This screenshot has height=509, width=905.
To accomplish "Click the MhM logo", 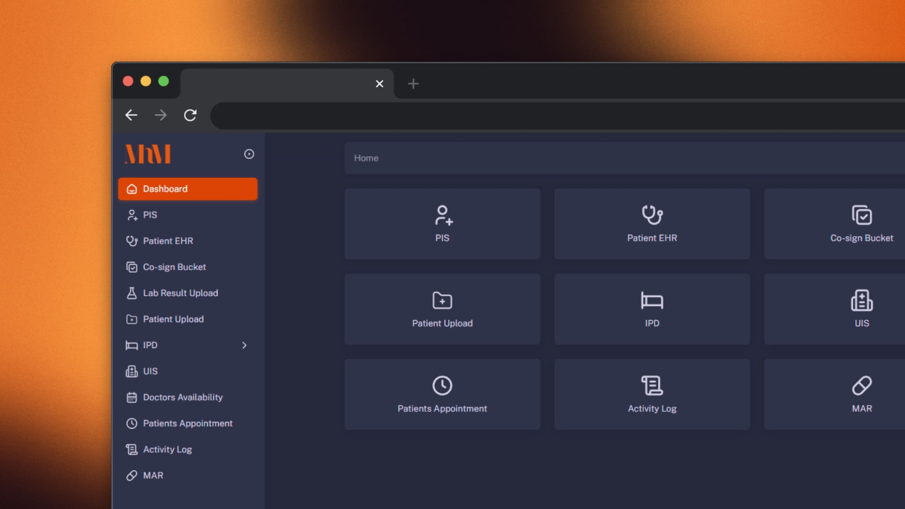I will (148, 154).
